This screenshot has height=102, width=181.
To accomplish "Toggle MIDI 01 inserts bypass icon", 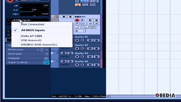I will pos(90,24).
